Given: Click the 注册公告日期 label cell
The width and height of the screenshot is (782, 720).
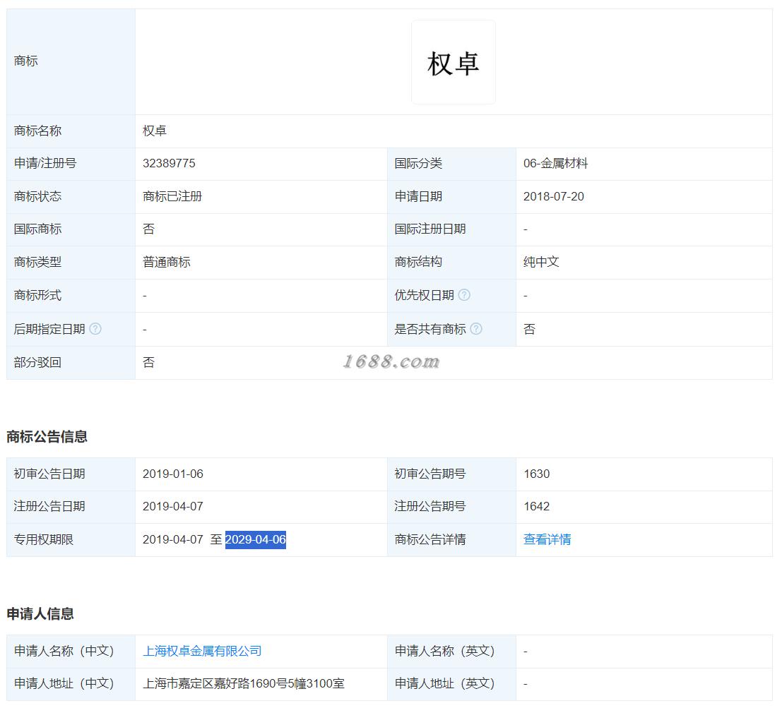Looking at the screenshot, I should coord(71,508).
